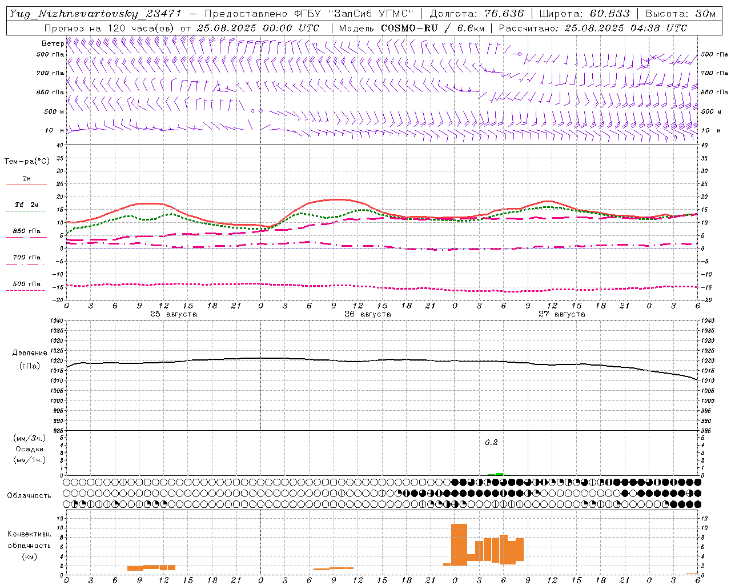Click the 25 августа date label
The height and width of the screenshot is (585, 731).
174,314
